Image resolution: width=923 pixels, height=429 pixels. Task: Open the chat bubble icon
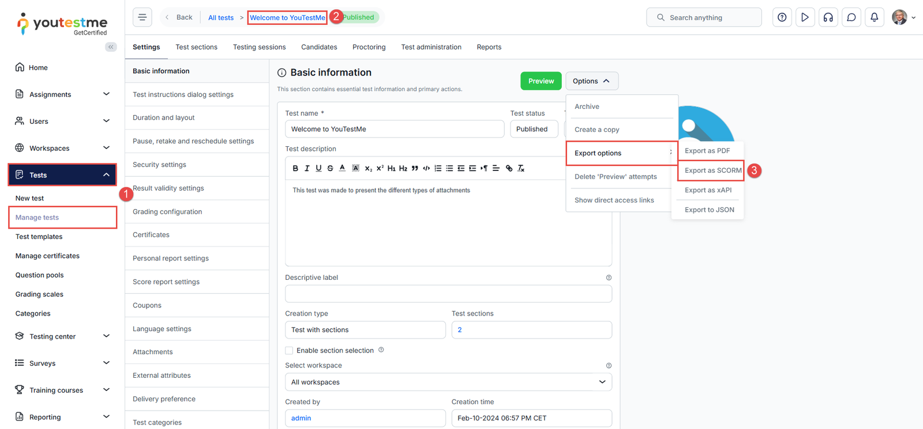click(x=851, y=17)
